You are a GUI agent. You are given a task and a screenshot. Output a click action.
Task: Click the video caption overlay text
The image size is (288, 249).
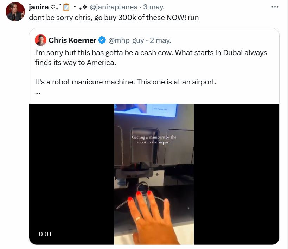[154, 140]
